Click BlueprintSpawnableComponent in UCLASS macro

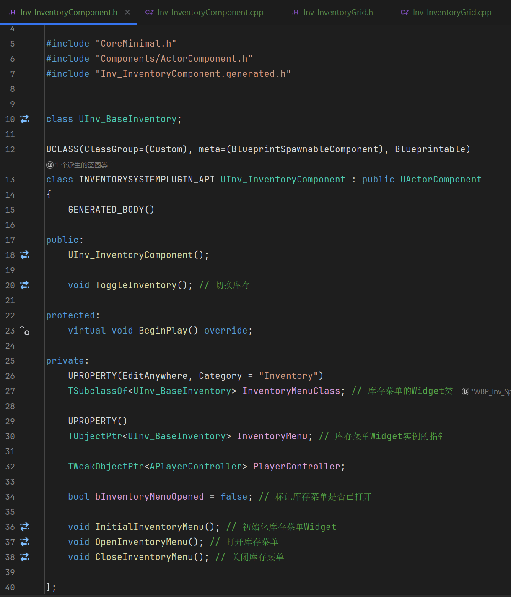[x=305, y=149]
